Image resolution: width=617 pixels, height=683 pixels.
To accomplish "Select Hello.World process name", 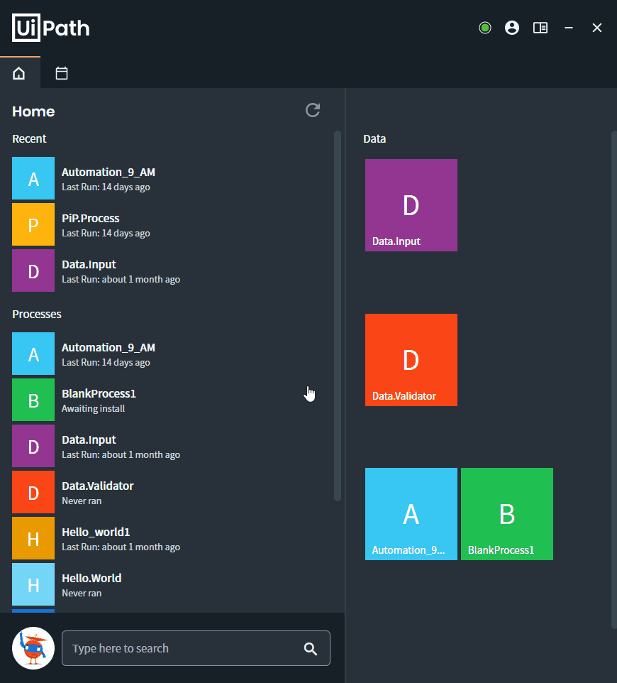I will click(x=91, y=579).
